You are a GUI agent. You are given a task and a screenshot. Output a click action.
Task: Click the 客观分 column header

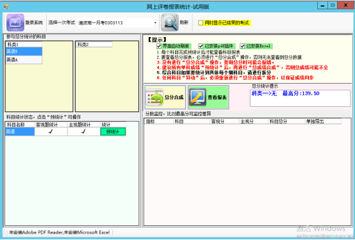[x=224, y=122]
